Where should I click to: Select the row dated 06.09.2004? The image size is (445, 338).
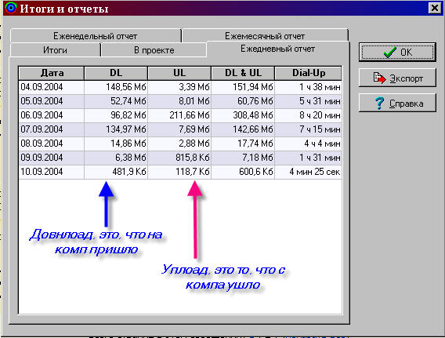pyautogui.click(x=180, y=115)
